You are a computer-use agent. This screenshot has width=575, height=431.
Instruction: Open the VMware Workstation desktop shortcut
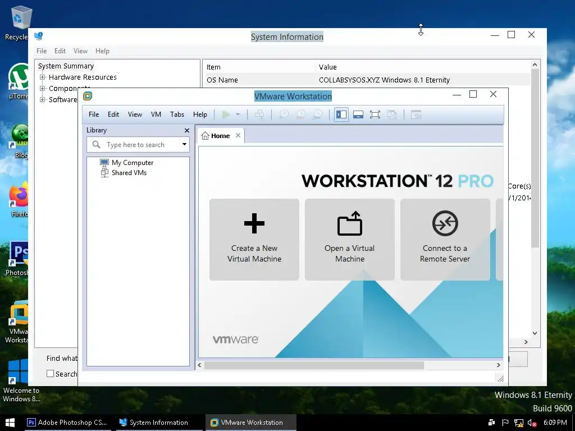17,322
